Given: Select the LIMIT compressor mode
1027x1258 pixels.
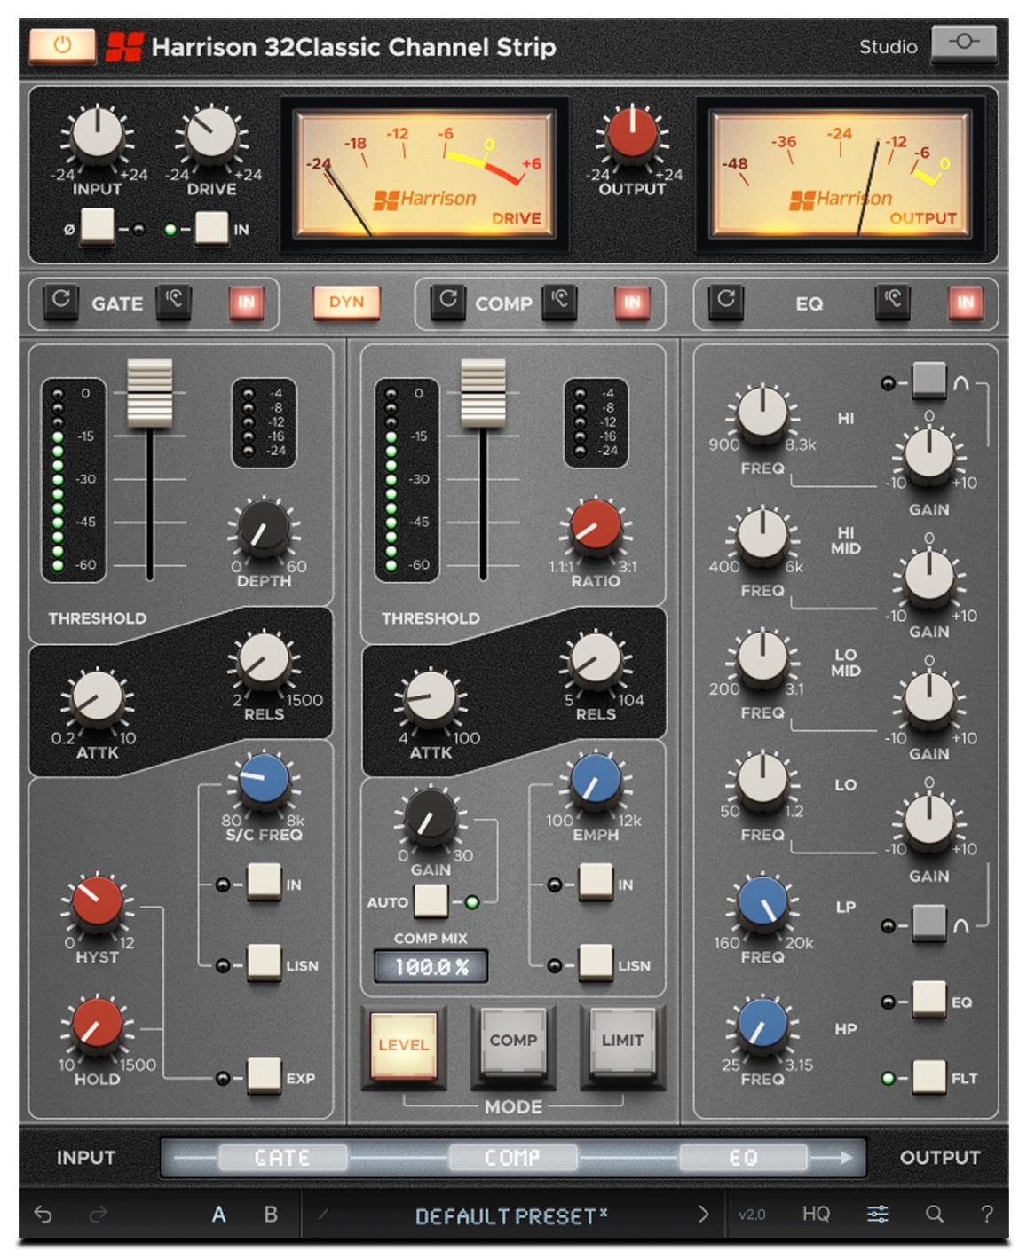Looking at the screenshot, I should [x=622, y=1042].
